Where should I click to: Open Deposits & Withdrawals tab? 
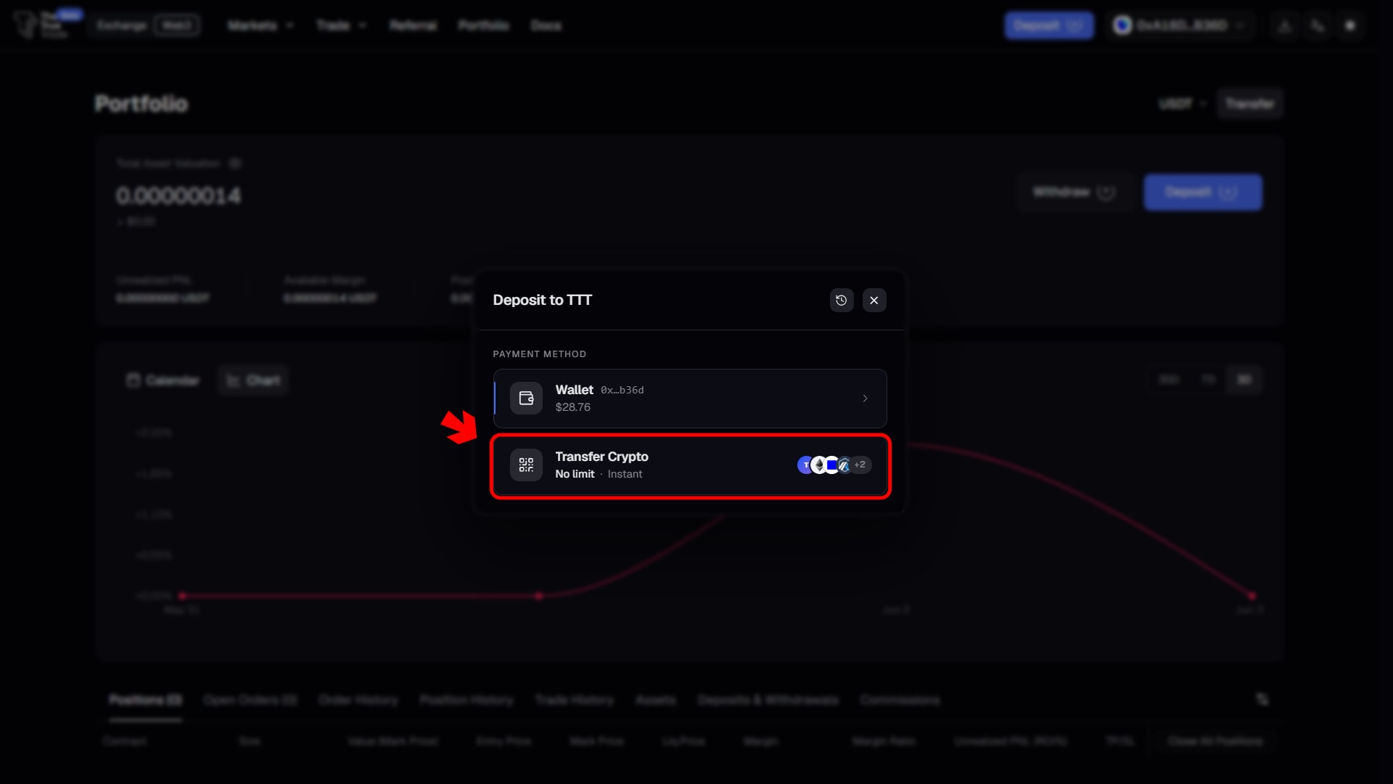tap(768, 700)
